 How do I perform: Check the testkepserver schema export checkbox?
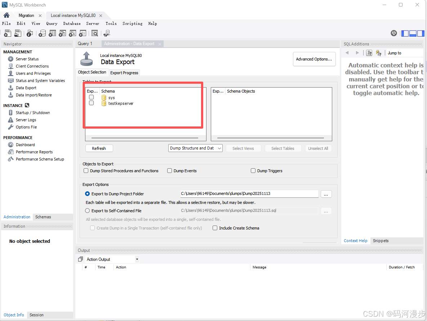click(x=92, y=103)
